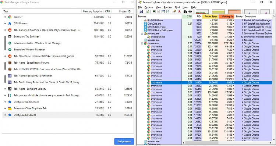276x146 pixels.
Task: Click the left arrow of Process Explorer horizontal scrollbar
Action: 183,143
